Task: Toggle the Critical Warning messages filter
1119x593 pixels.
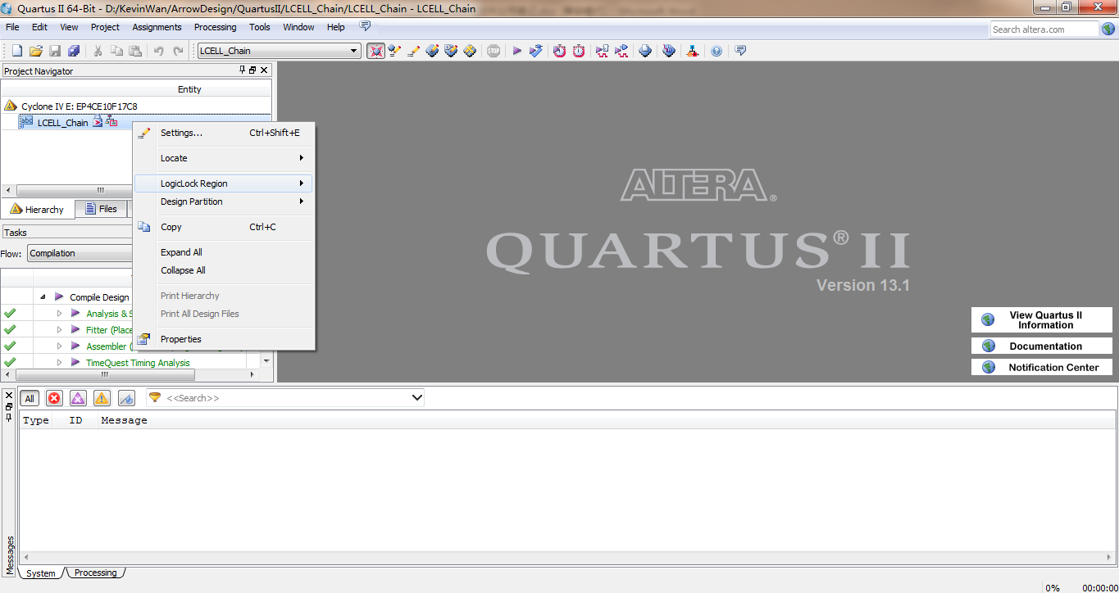Action: (x=78, y=399)
